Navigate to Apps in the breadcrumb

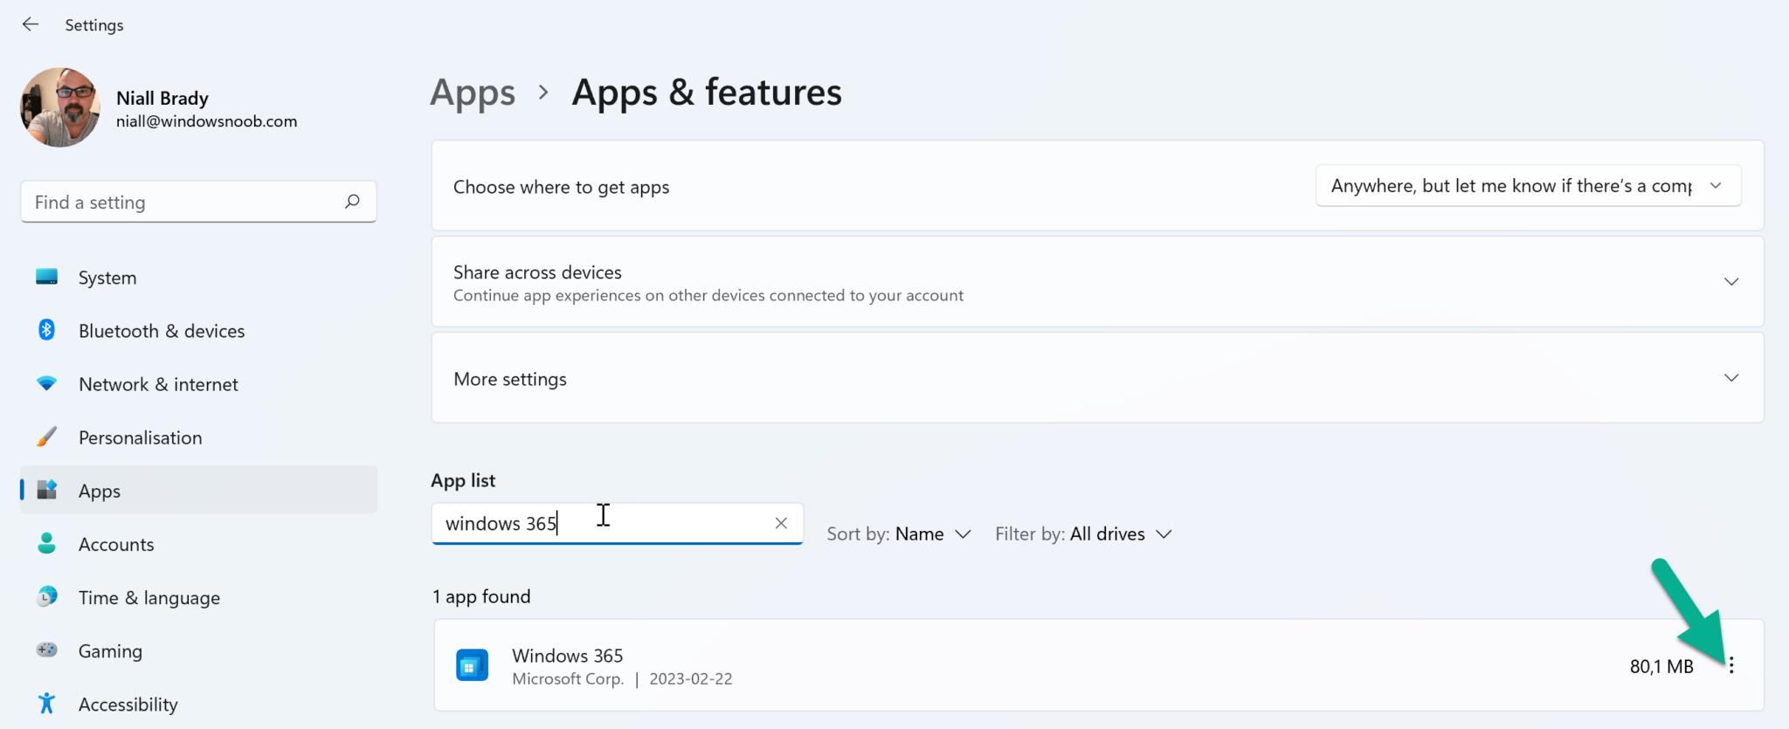tap(473, 93)
